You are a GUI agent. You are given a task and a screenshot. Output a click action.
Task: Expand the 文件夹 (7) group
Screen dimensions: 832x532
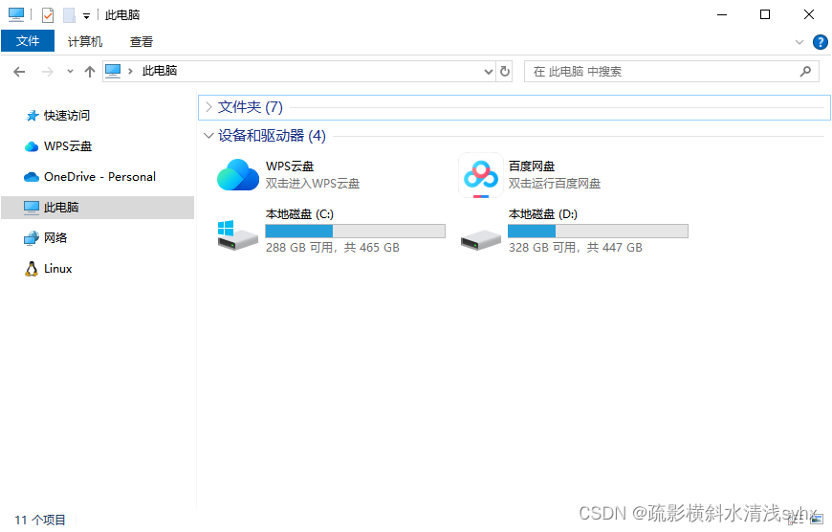[208, 107]
